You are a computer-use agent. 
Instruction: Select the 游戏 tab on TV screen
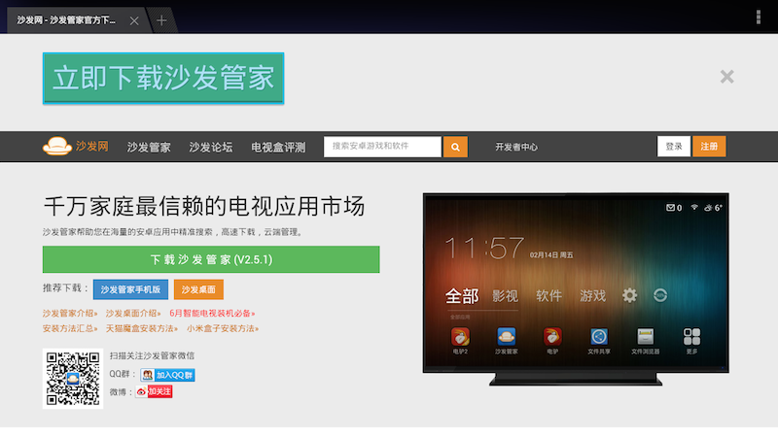coord(592,296)
